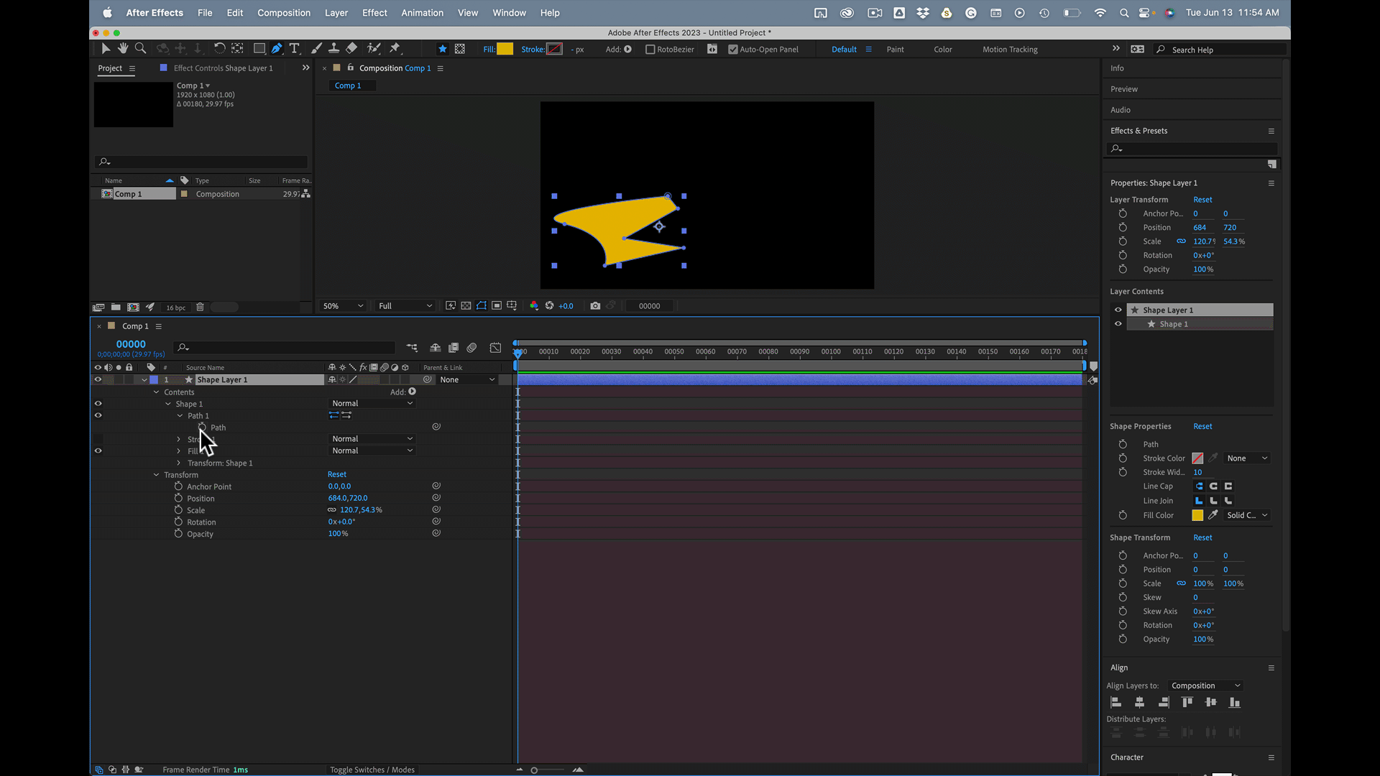
Task: Collapse the Transform property group
Action: tap(156, 475)
